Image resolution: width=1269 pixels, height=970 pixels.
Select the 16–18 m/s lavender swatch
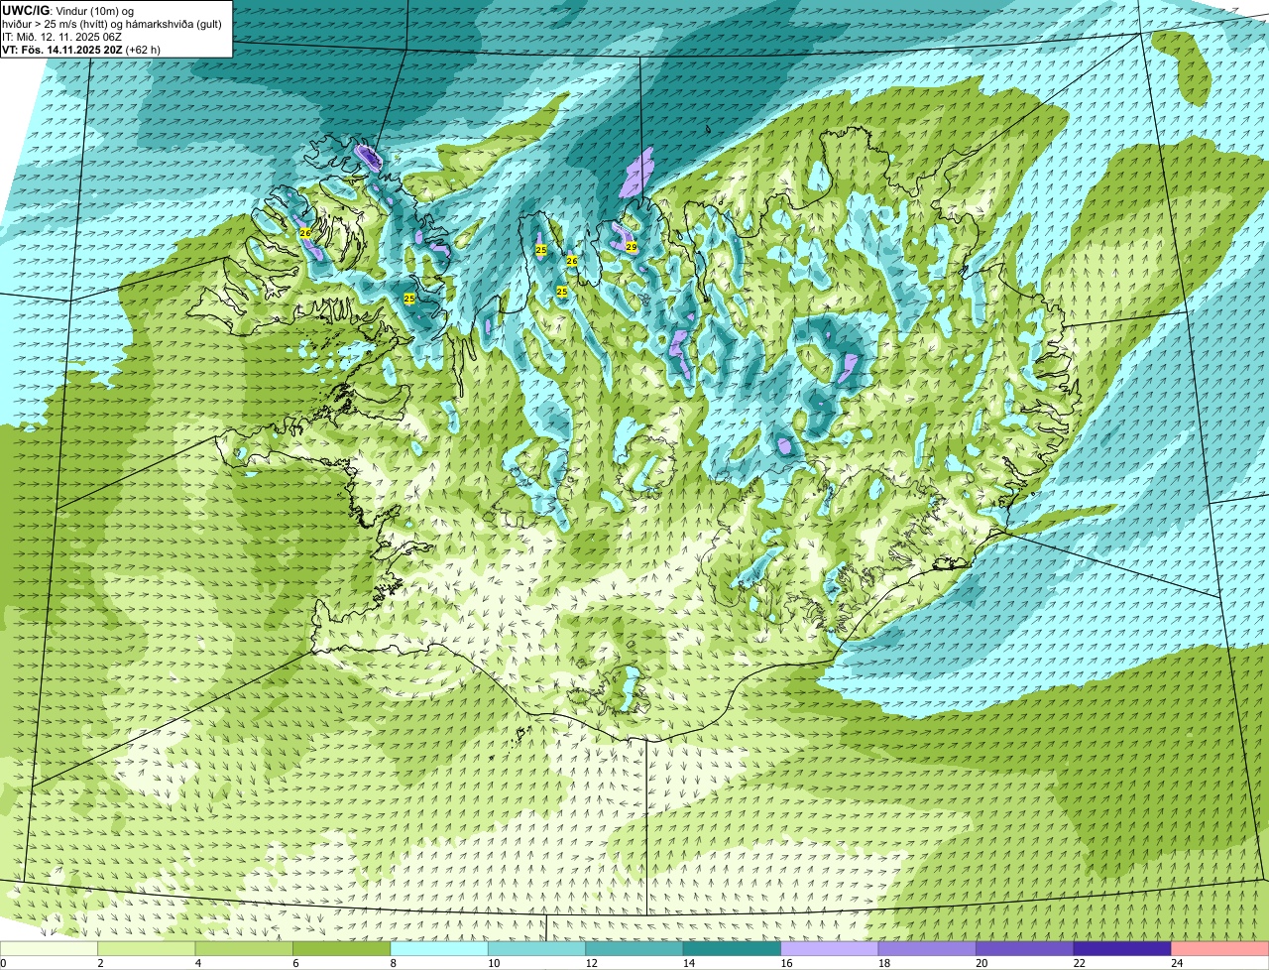[830, 948]
